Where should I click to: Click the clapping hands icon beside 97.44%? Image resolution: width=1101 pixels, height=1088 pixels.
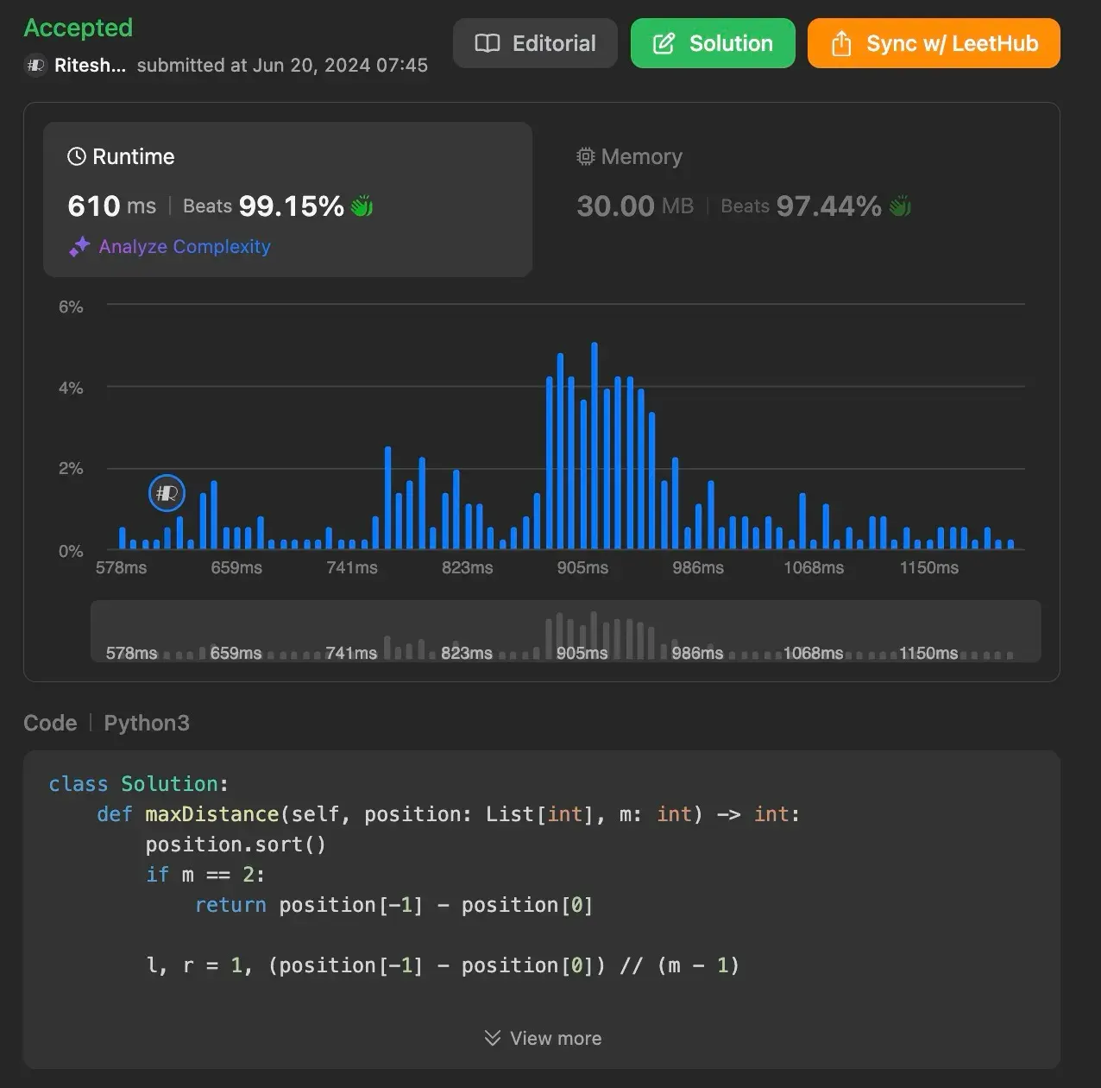coord(900,206)
